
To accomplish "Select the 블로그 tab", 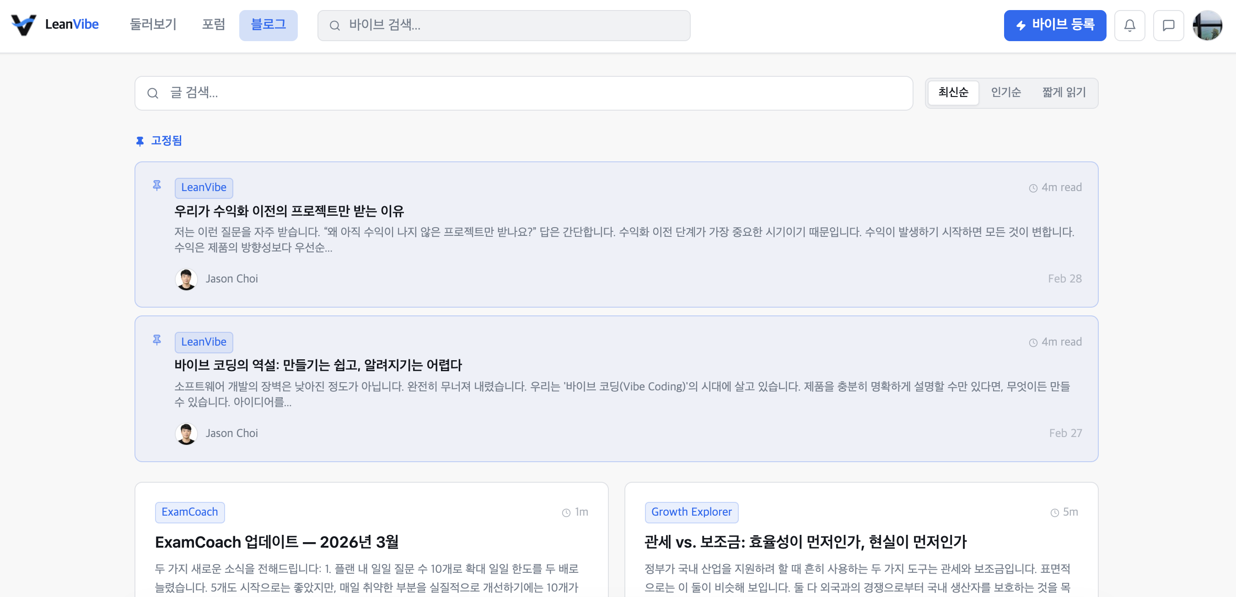I will pos(268,25).
